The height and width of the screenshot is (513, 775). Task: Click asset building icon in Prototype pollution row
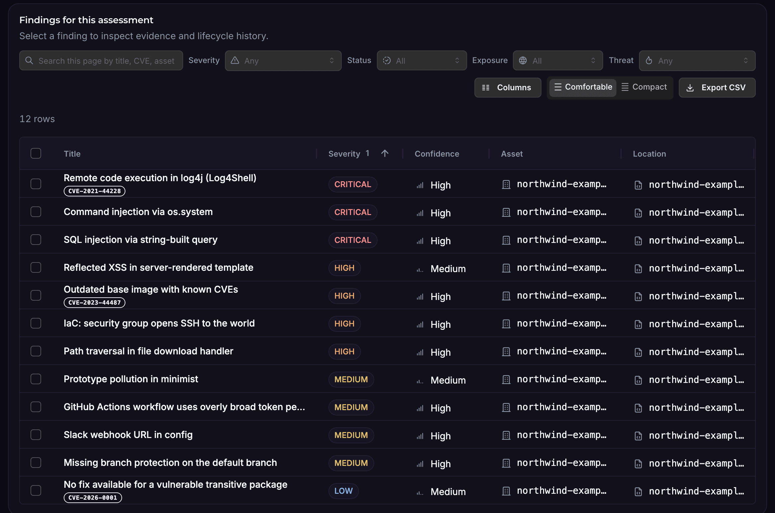506,380
